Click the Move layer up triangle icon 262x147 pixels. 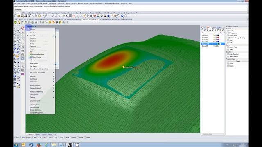point(210,30)
